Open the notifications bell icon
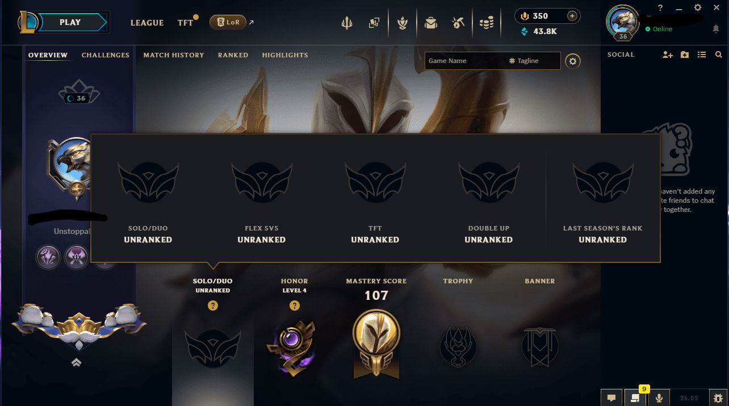 pos(715,29)
